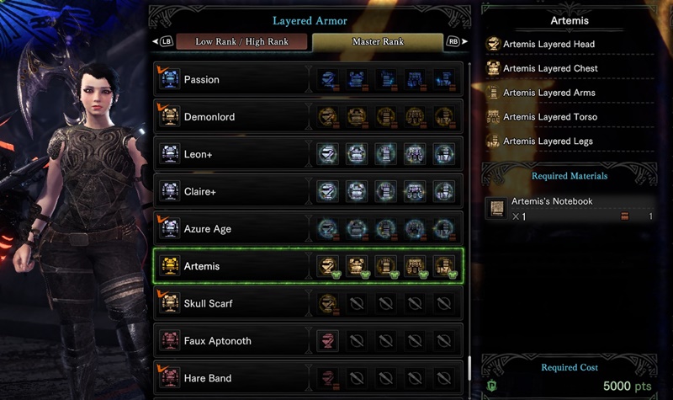Switch to Low Rank / High Rank tab
The width and height of the screenshot is (673, 400).
(x=241, y=41)
